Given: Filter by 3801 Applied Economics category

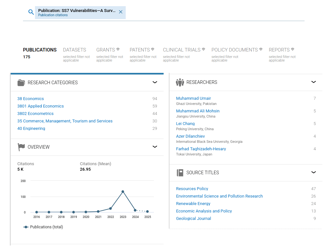Looking at the screenshot, I should click(40, 106).
